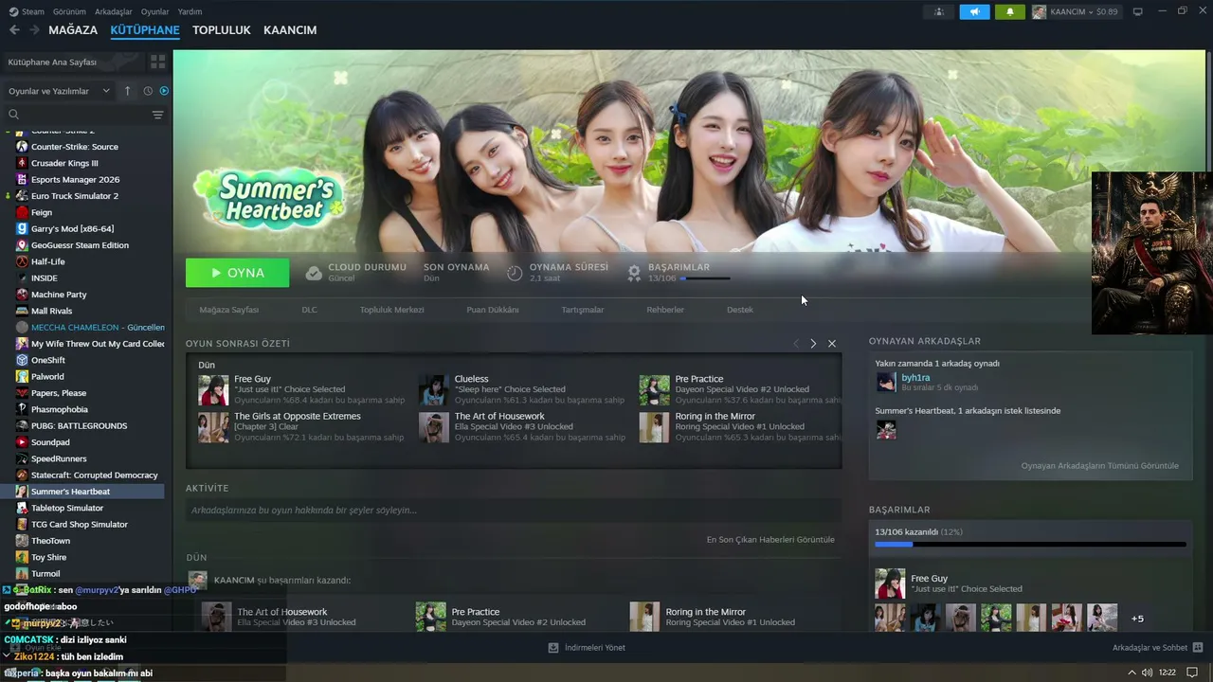Click the taskbar clock showing 12:22
This screenshot has height=682, width=1213.
pos(1168,673)
